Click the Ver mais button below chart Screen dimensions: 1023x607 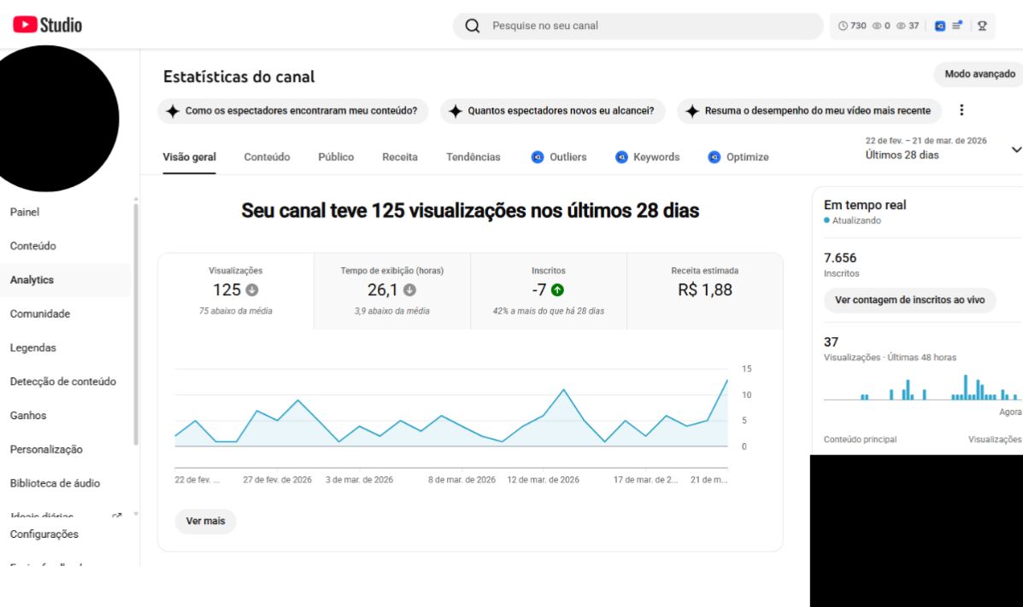pyautogui.click(x=205, y=521)
